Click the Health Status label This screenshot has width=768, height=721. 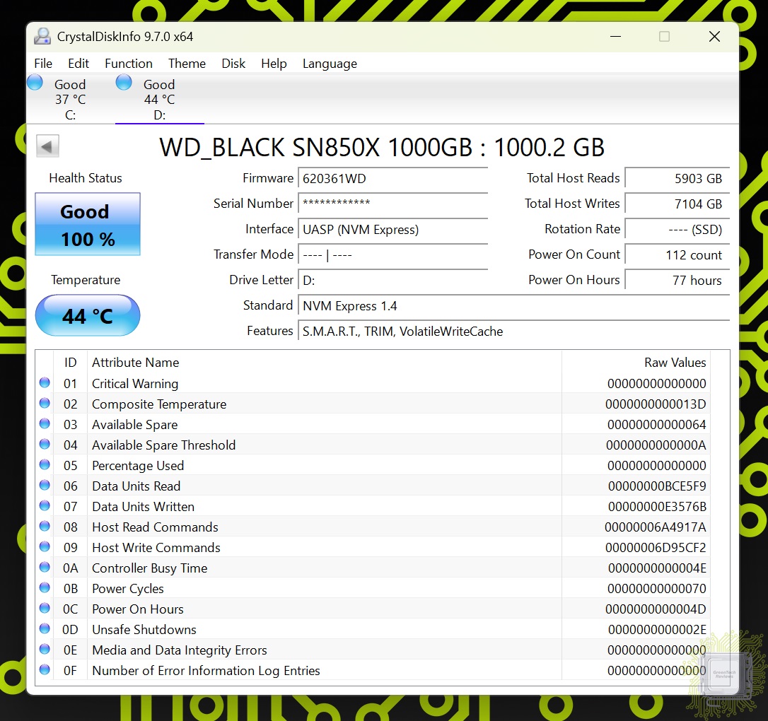pos(86,178)
